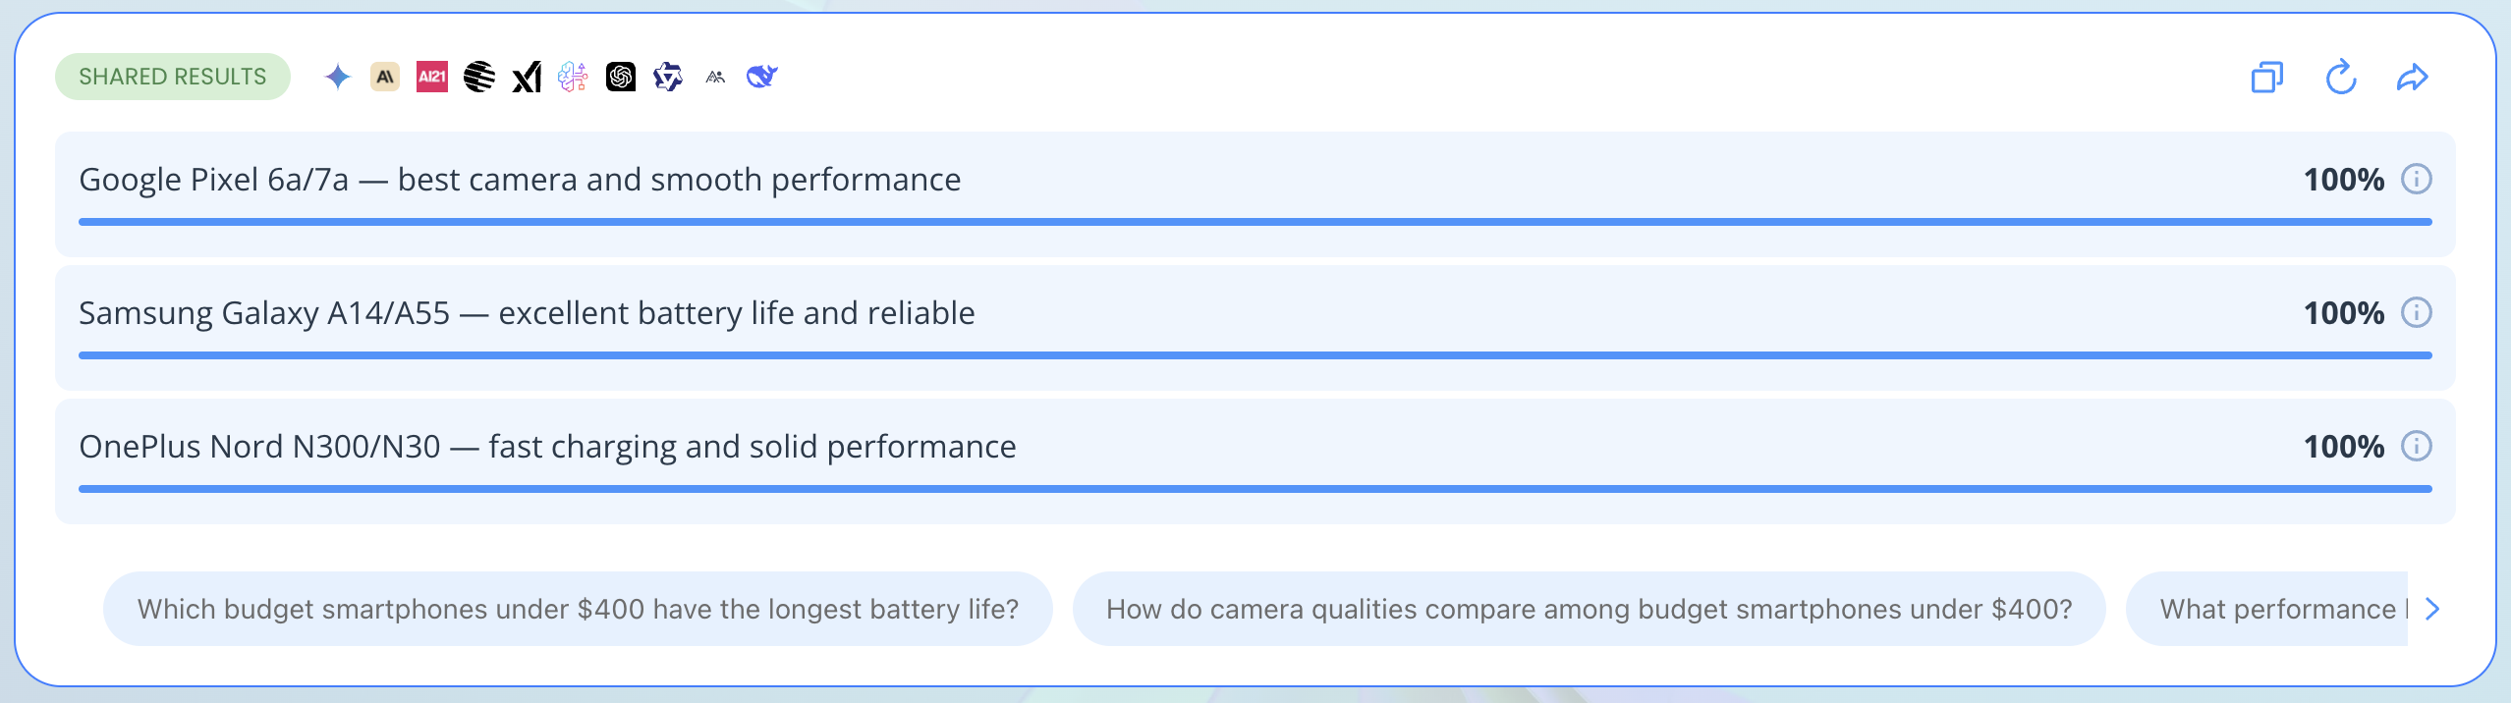Copy the shared results
The height and width of the screenshot is (703, 2511).
2266,77
